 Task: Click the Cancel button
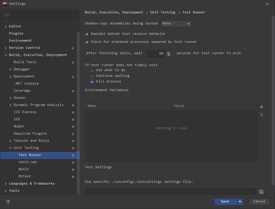(x=259, y=202)
